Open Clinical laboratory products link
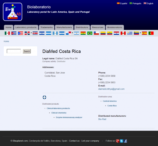Viewport: 158px width, 146px height. [58, 108]
